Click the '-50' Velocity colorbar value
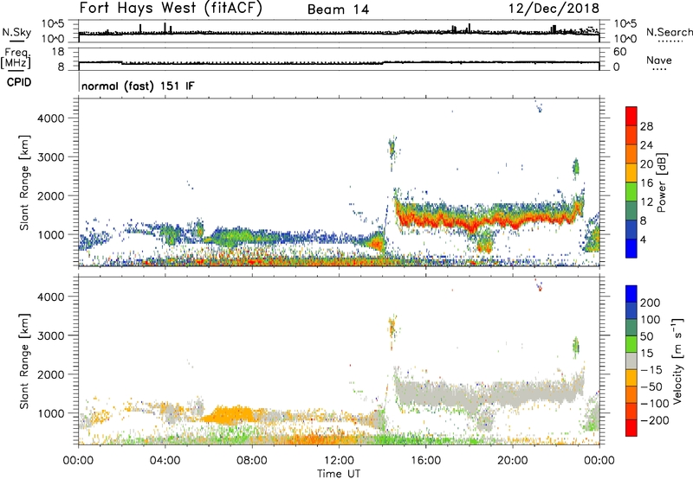This screenshot has width=693, height=479. pos(651,386)
